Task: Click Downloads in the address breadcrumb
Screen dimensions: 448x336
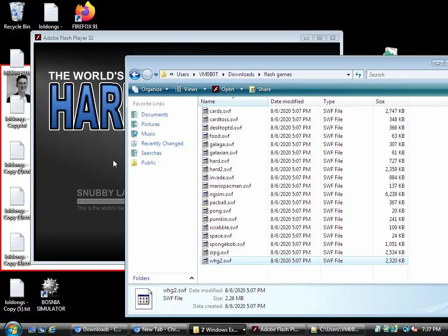Action: pyautogui.click(x=241, y=74)
